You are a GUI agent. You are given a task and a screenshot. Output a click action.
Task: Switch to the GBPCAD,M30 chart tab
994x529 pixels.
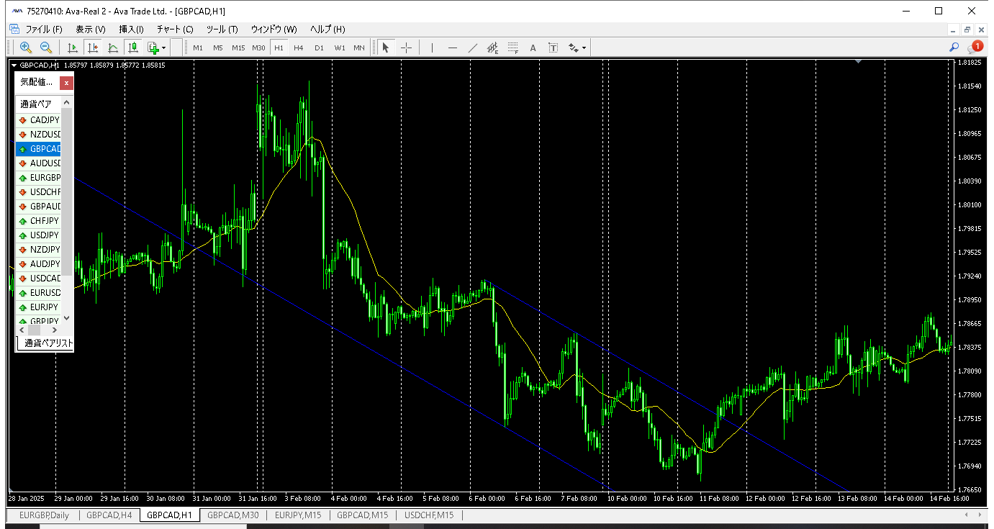(x=232, y=515)
